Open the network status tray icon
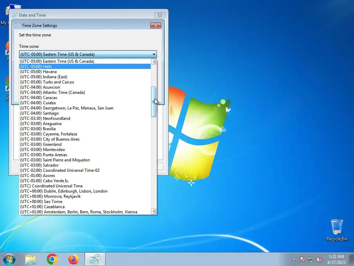 [x=311, y=259]
